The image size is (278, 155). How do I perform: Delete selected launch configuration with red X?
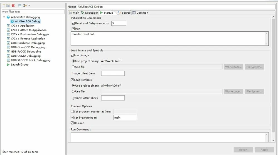[x=13, y=6]
